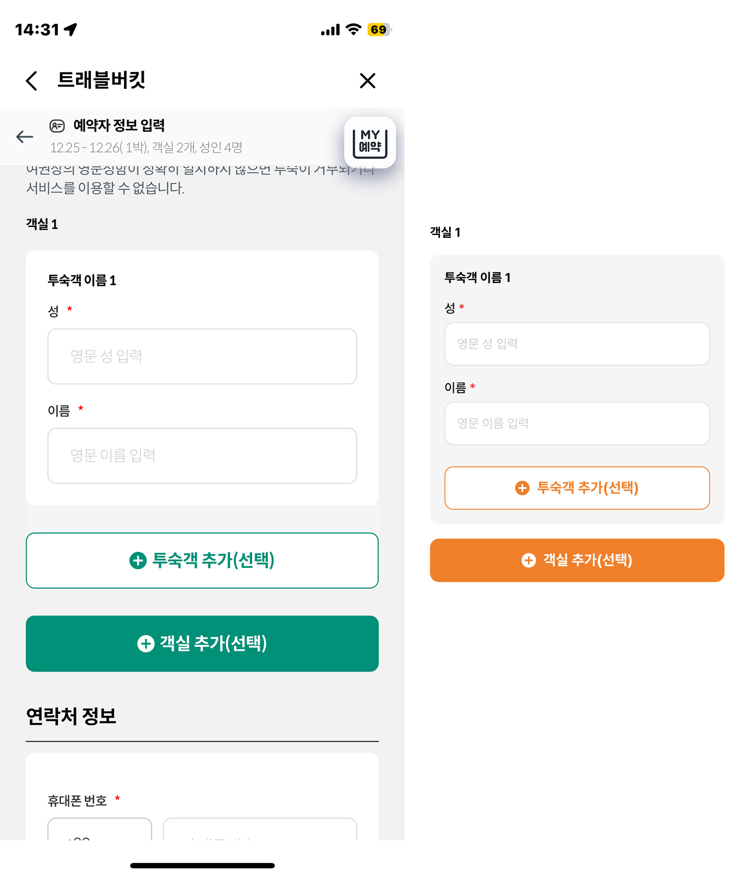
Task: Tap the left arrow by 예약자 정보 입력
Action: (25, 137)
